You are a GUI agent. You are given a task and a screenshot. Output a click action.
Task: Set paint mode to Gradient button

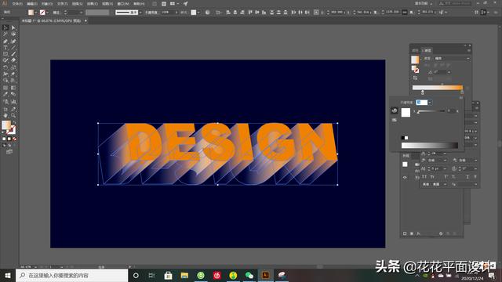[9, 139]
